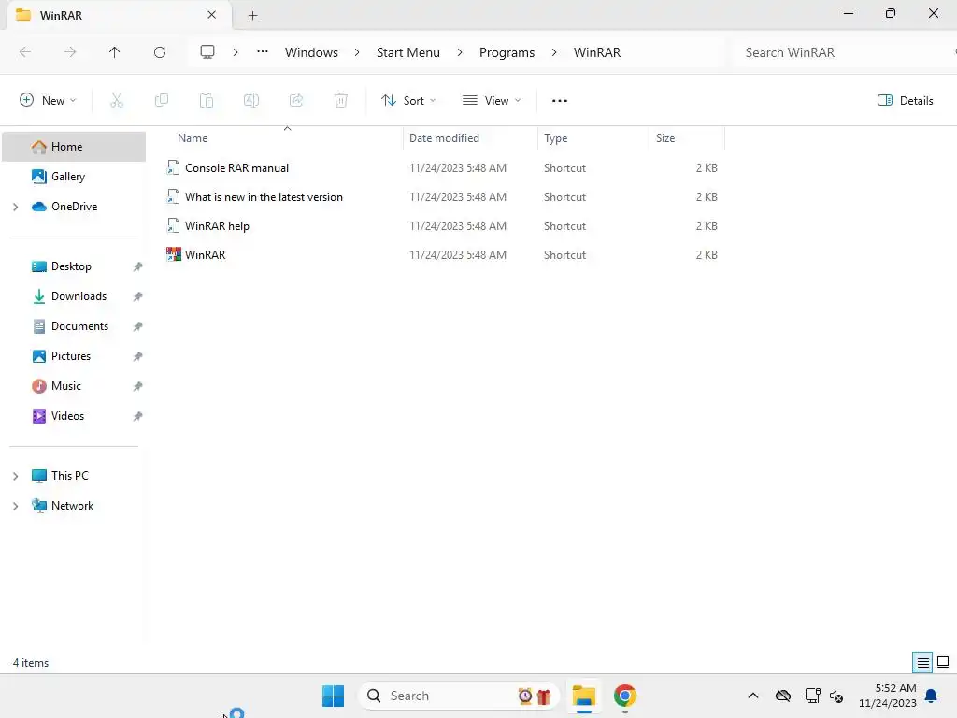This screenshot has height=718, width=957.
Task: Open the Sort dropdown menu
Action: pyautogui.click(x=408, y=101)
